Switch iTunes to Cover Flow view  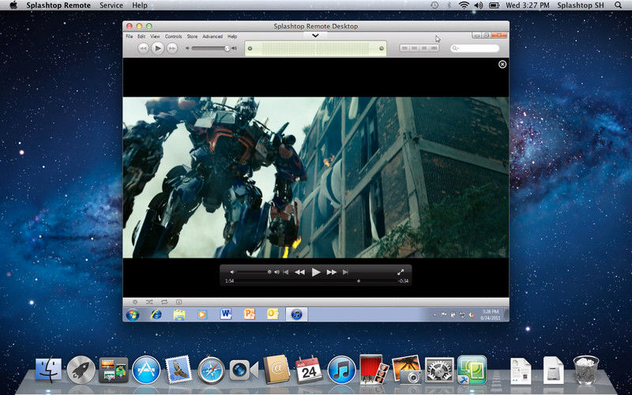pos(434,48)
